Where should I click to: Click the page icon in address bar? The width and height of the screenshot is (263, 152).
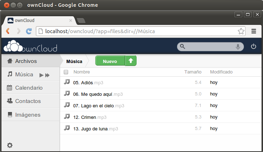[x=41, y=31]
